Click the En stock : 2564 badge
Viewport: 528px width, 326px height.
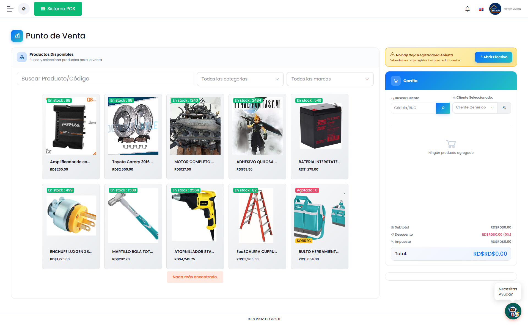[x=186, y=190]
